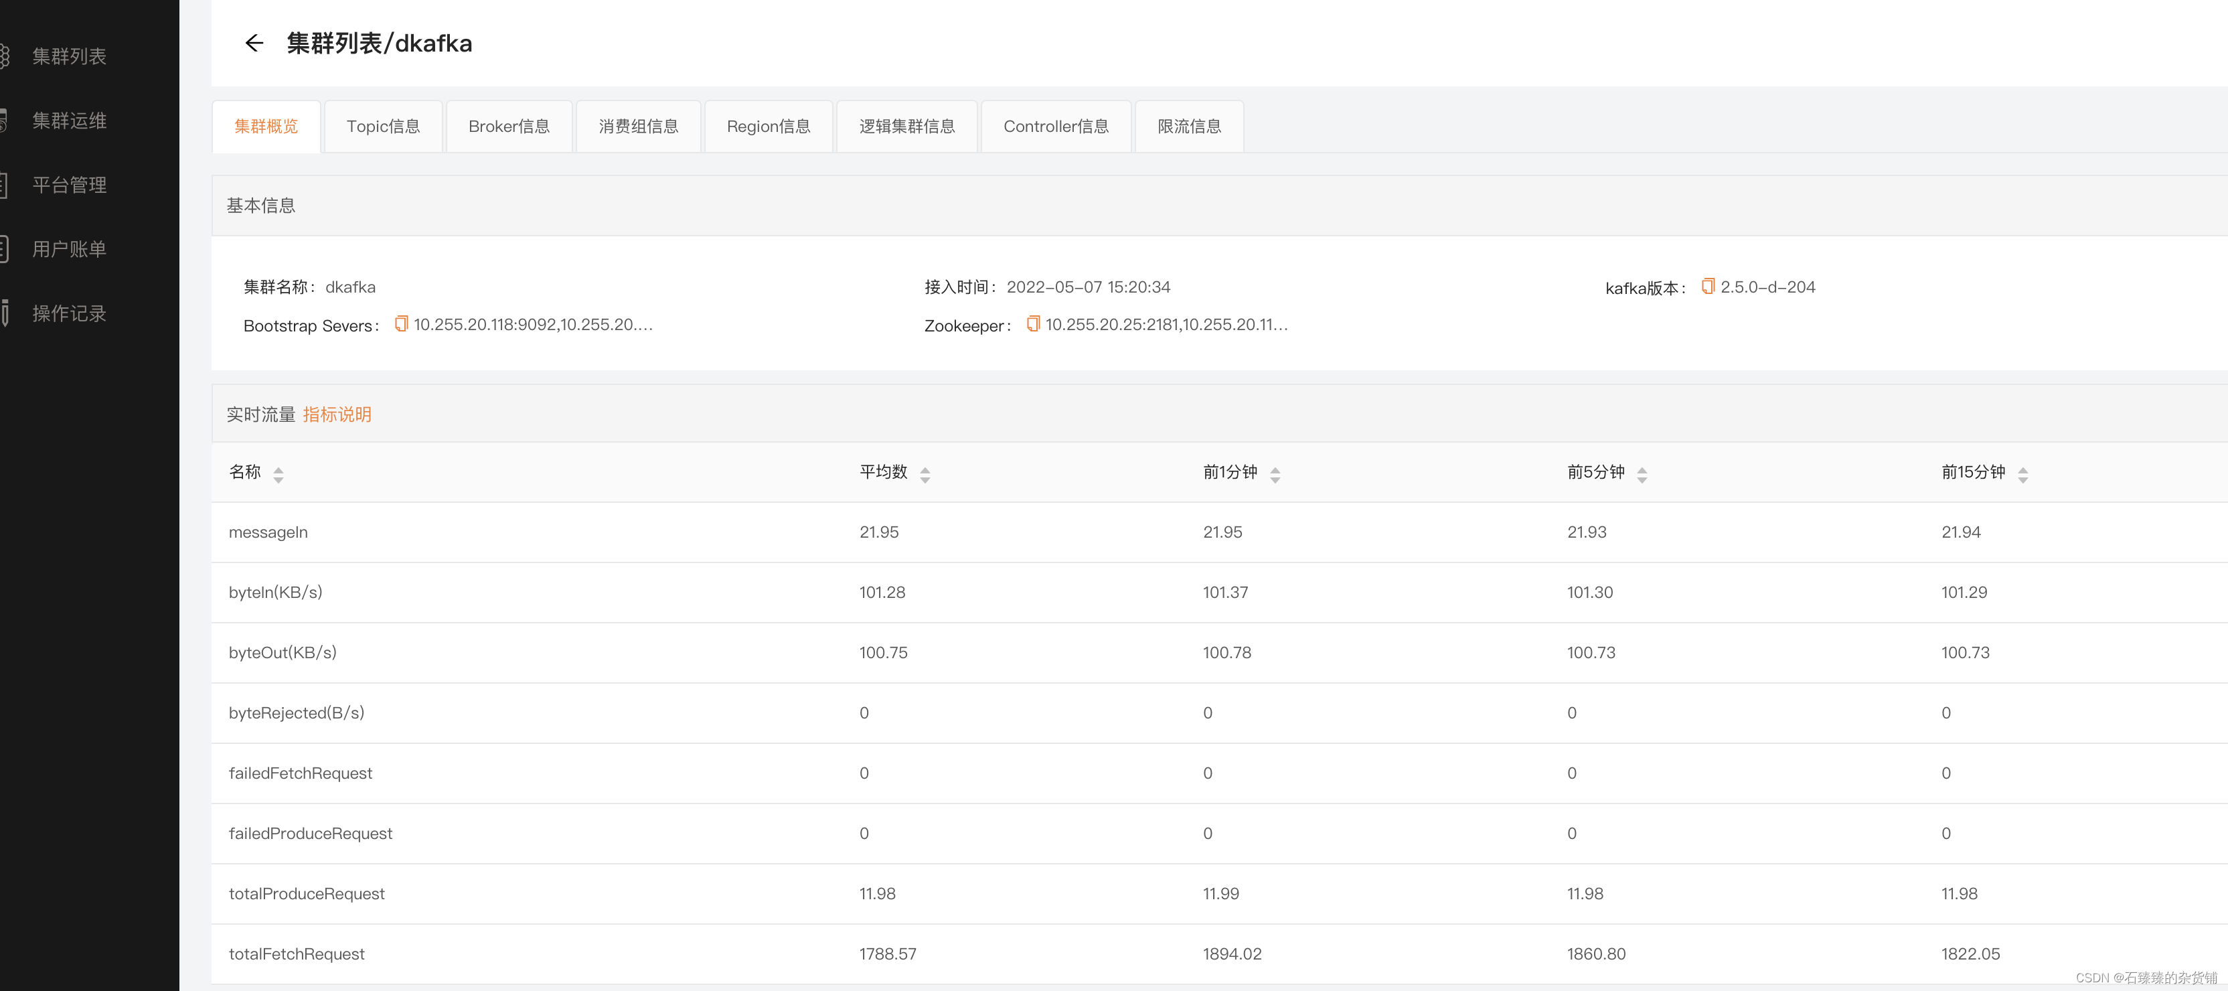Open 集群列表 in the sidebar
The height and width of the screenshot is (991, 2228).
tap(69, 56)
